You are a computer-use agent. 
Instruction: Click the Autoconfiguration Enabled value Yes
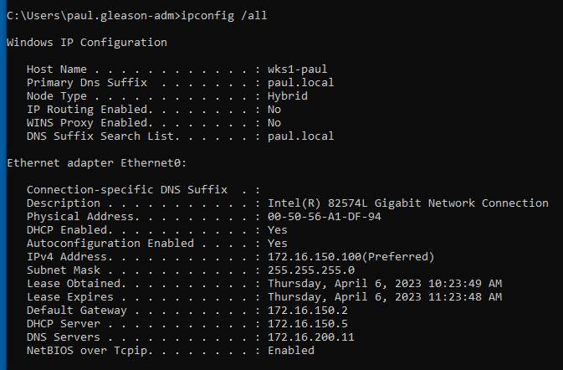pyautogui.click(x=278, y=243)
